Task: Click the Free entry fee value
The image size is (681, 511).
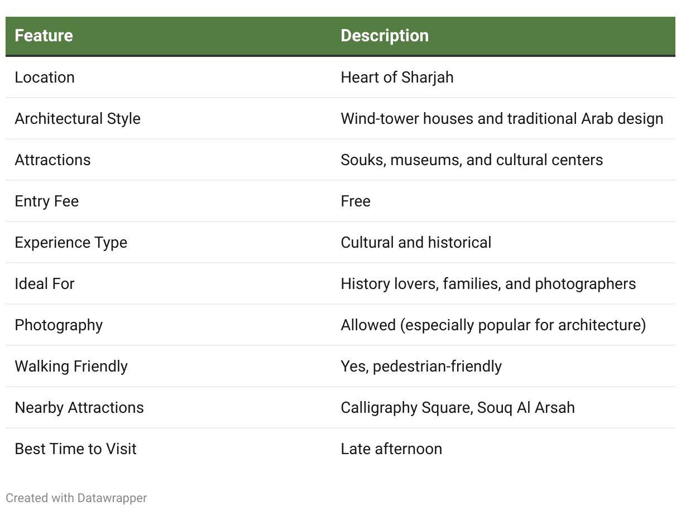Action: pos(356,201)
